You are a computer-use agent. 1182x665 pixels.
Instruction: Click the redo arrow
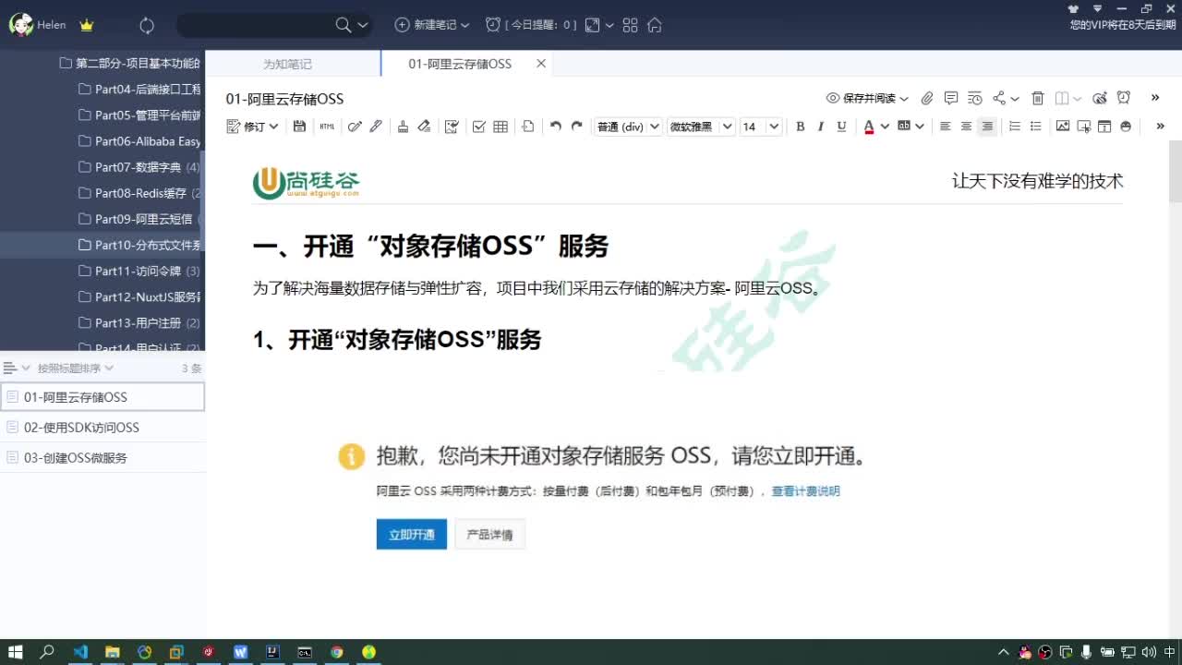coord(577,127)
